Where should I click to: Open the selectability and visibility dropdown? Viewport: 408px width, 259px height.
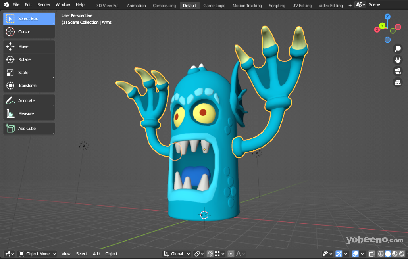coord(327,254)
